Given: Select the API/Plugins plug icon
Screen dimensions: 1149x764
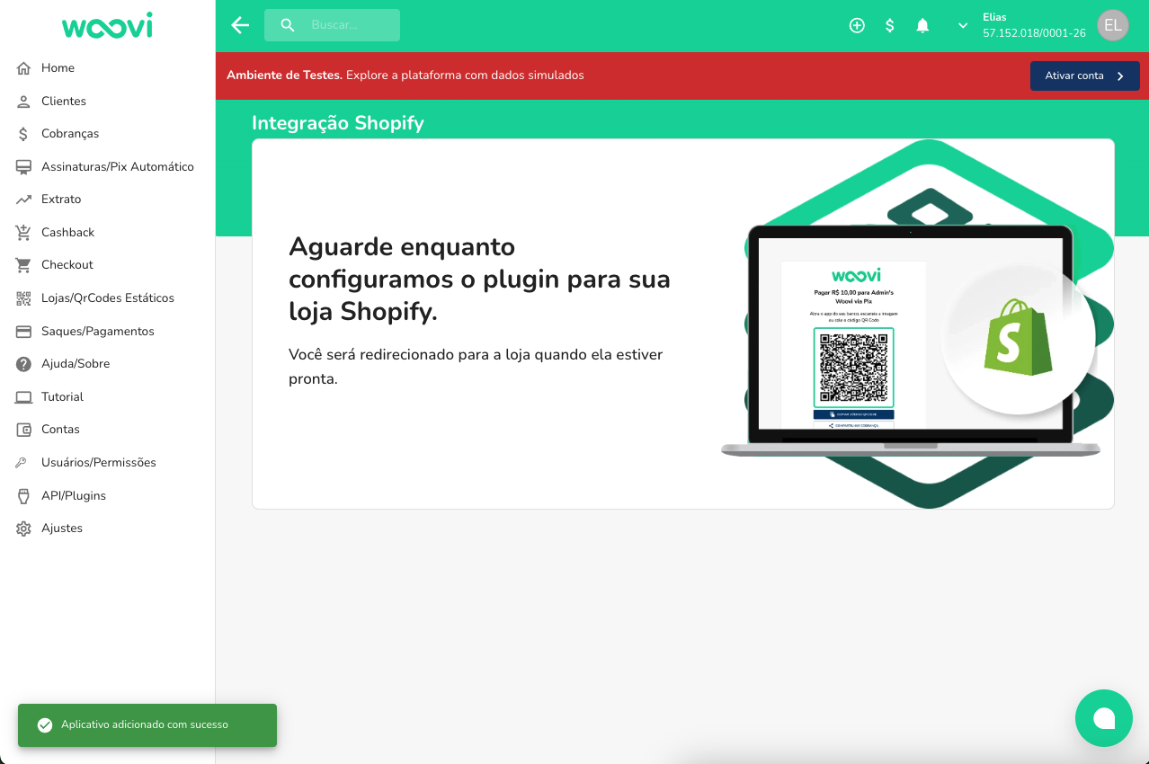Looking at the screenshot, I should coord(22,495).
